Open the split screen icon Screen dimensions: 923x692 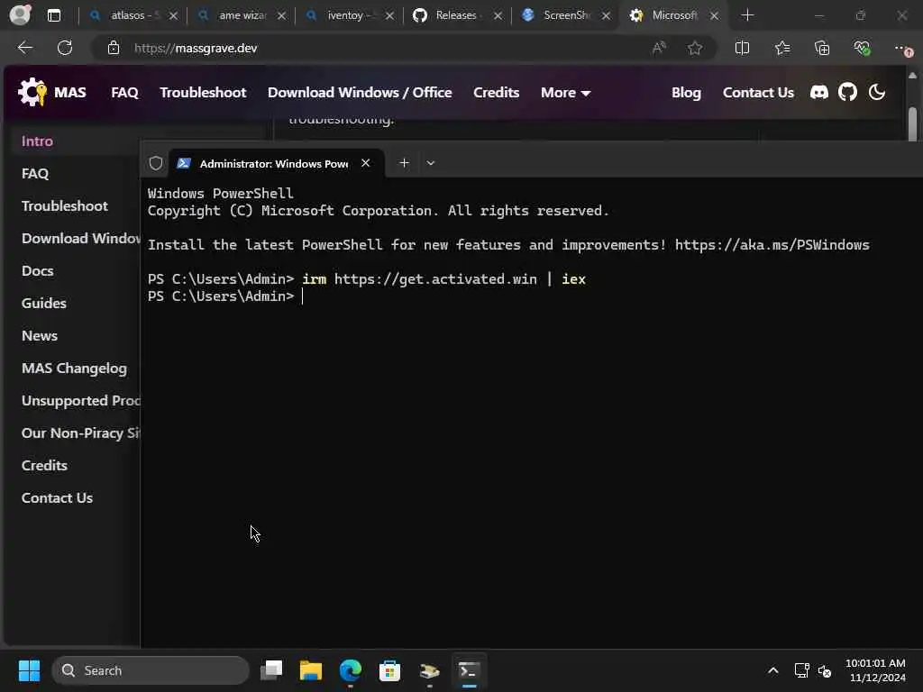(743, 48)
